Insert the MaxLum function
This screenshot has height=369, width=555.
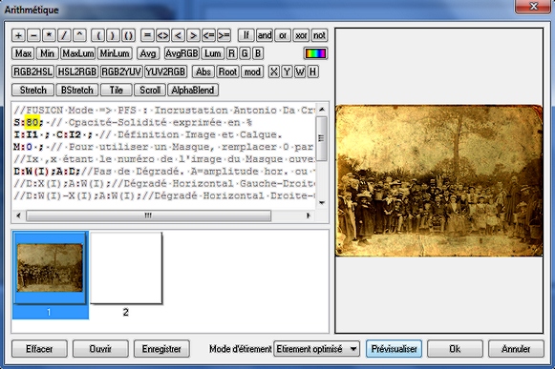coord(78,53)
